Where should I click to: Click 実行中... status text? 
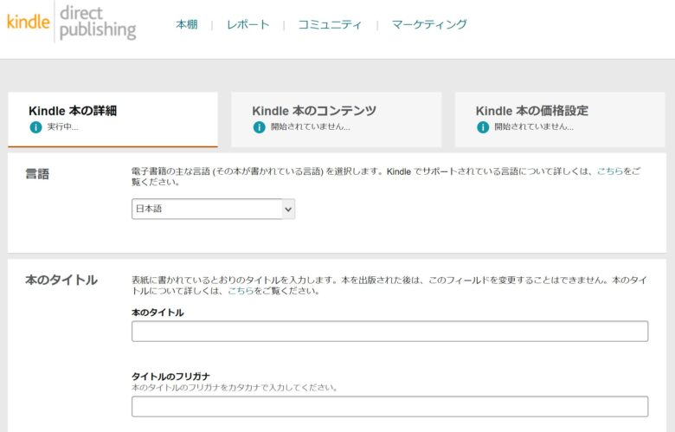click(x=63, y=126)
